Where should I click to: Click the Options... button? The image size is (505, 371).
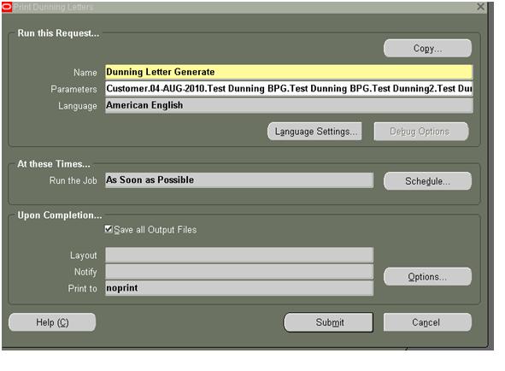[427, 277]
